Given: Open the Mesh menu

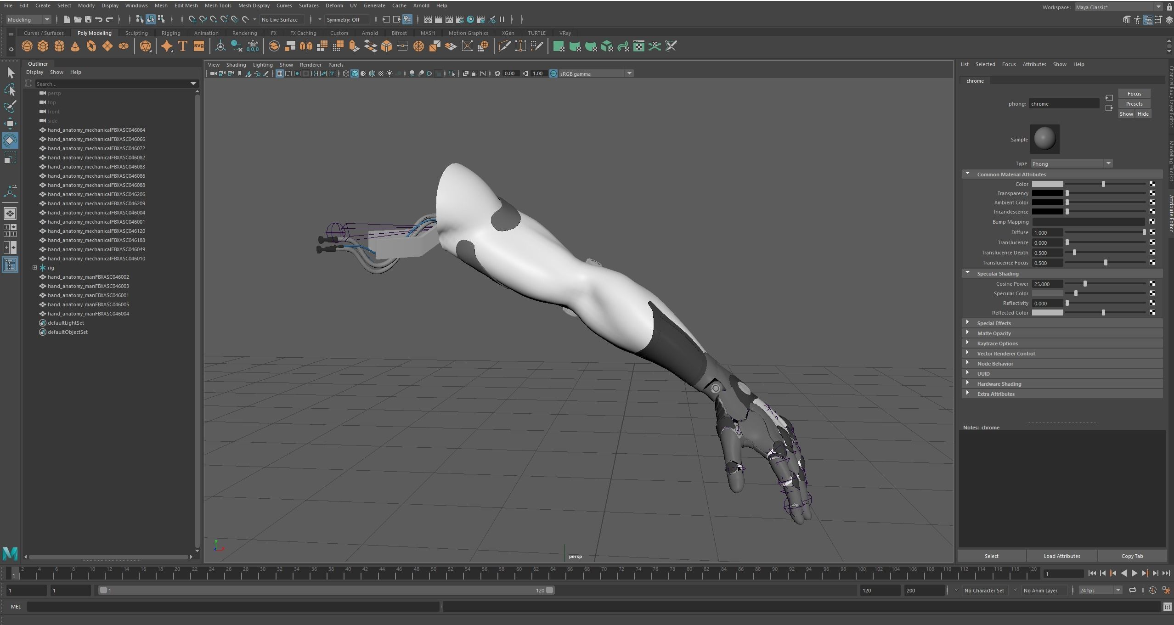Looking at the screenshot, I should (161, 6).
